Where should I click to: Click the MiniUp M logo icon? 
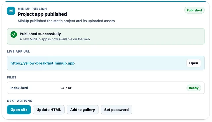(x=11, y=11)
